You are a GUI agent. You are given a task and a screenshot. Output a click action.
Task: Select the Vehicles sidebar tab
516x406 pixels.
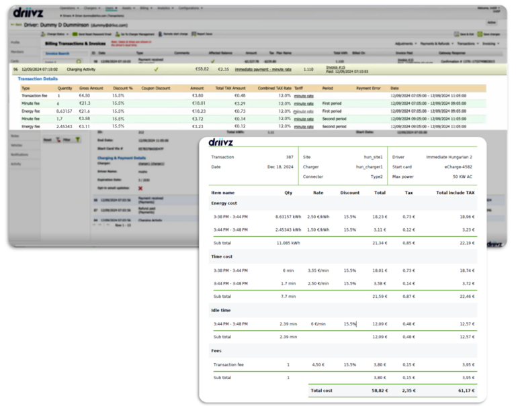click(x=17, y=145)
